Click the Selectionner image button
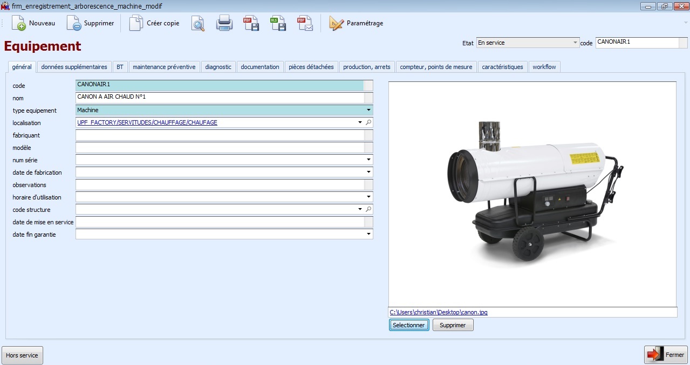The image size is (690, 365). (x=409, y=325)
